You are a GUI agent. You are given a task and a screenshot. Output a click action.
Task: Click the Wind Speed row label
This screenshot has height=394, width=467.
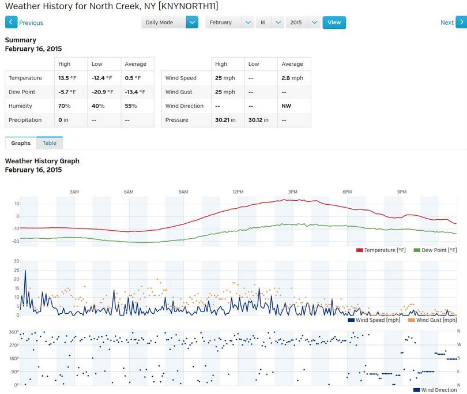[x=181, y=78]
